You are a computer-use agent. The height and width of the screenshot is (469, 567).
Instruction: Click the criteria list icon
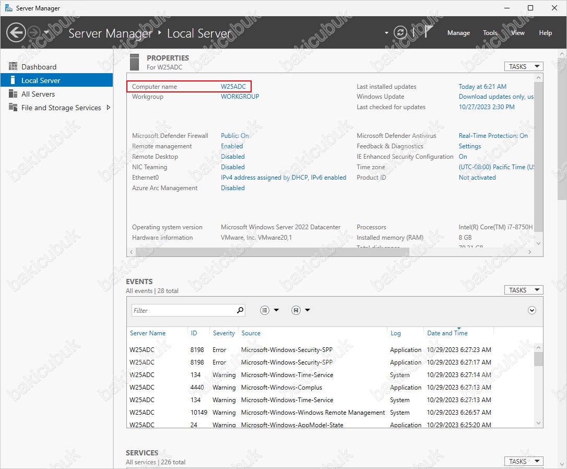pos(265,310)
